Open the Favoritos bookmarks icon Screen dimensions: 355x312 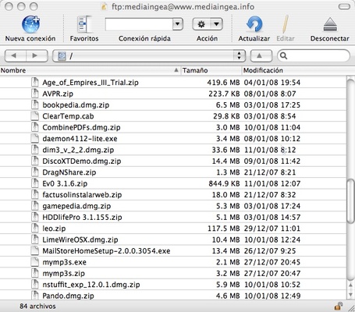[x=84, y=24]
